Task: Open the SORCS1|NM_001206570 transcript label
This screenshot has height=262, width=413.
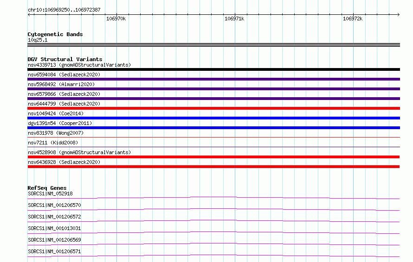Action: tap(54, 205)
